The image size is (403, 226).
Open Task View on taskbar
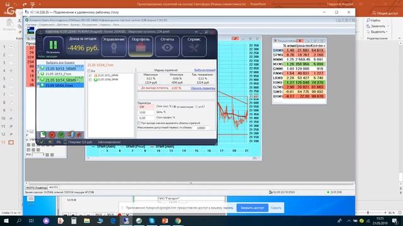pyautogui.click(x=31, y=220)
